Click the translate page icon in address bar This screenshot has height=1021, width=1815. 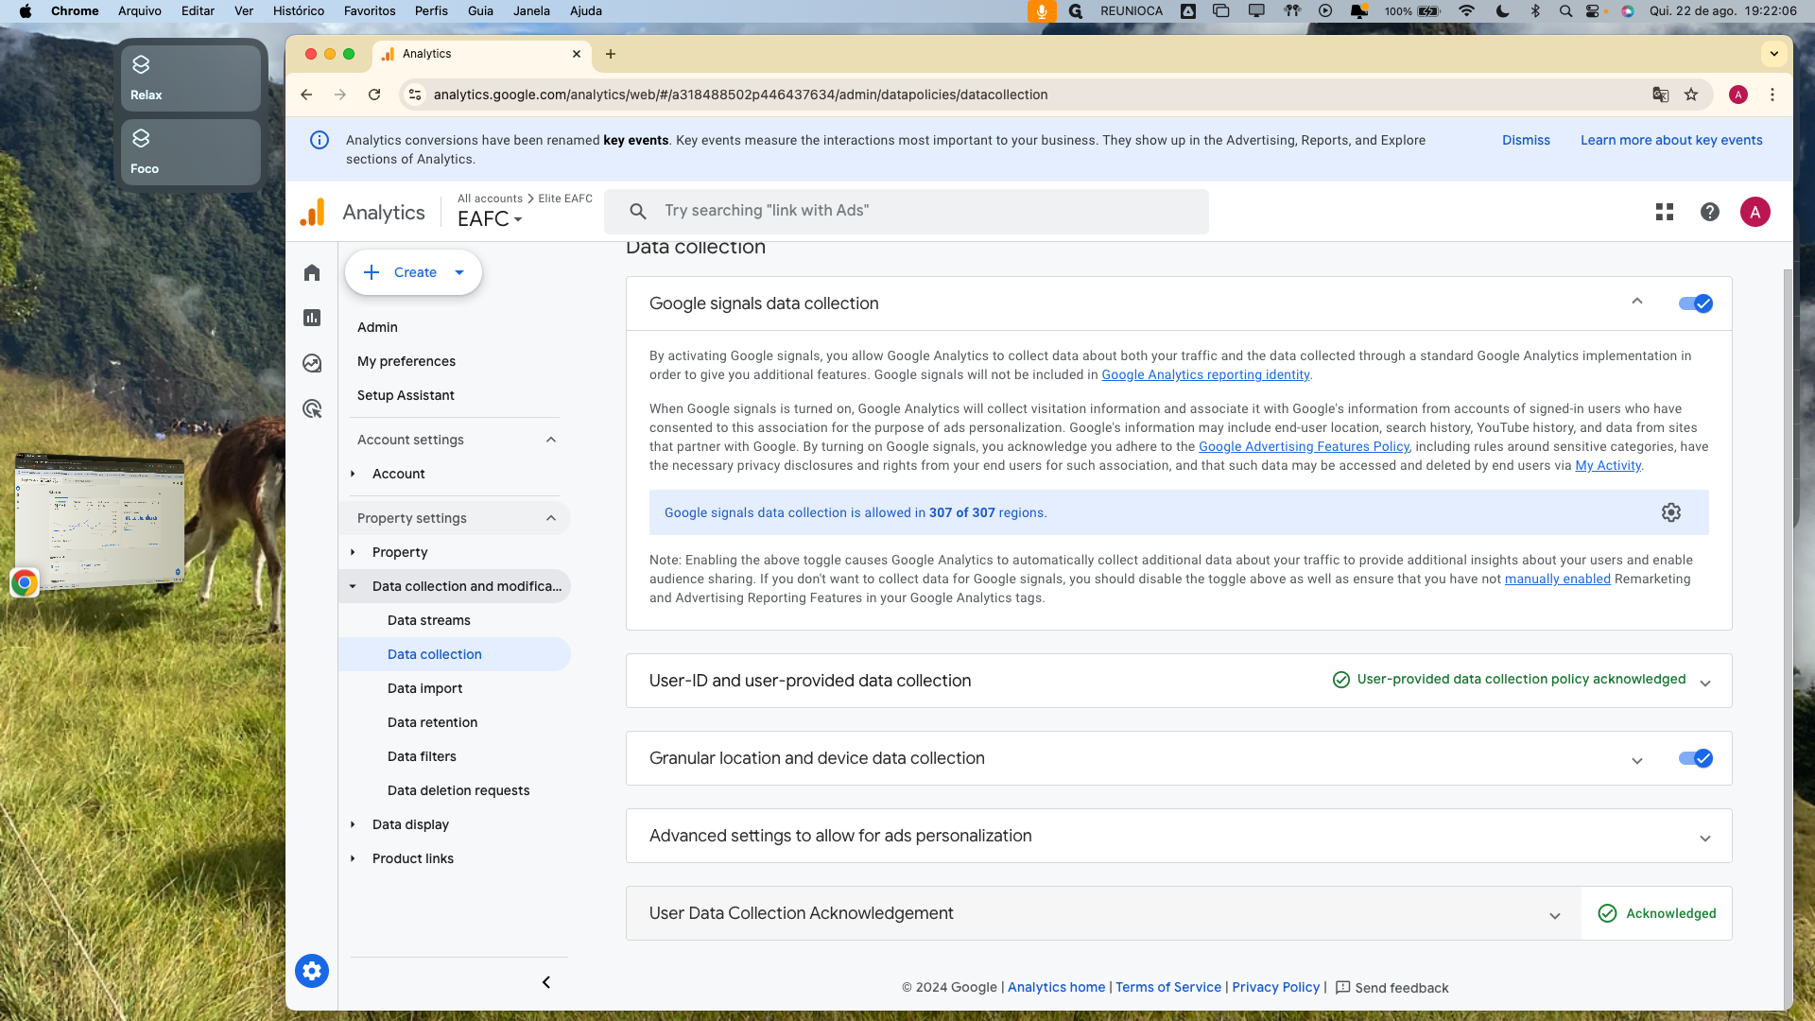1661,95
